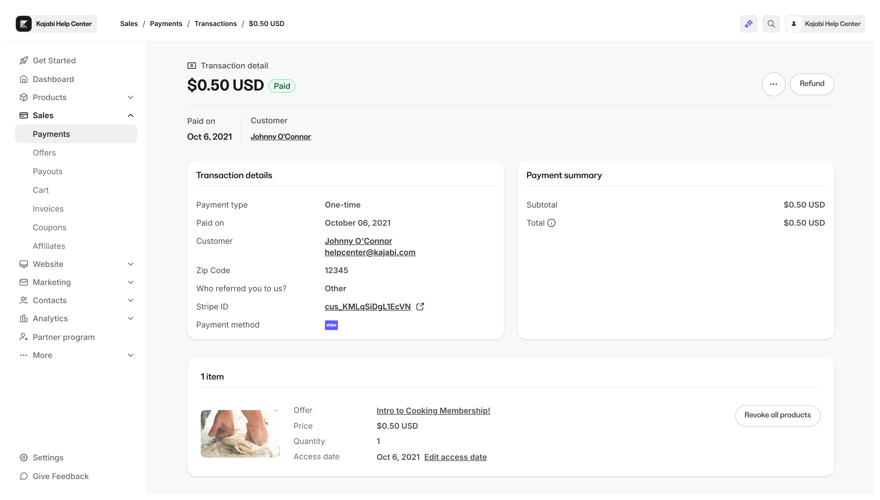The height and width of the screenshot is (500, 880).
Task: Select the Dashboard icon in the sidebar
Action: pyautogui.click(x=23, y=79)
